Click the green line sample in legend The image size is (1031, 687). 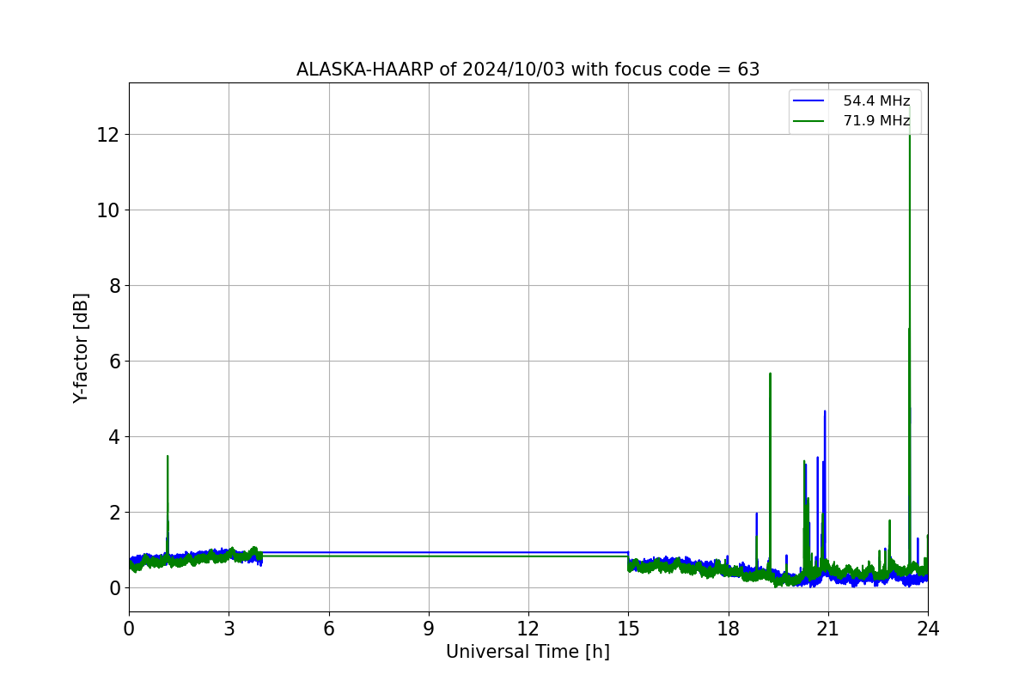[x=810, y=121]
